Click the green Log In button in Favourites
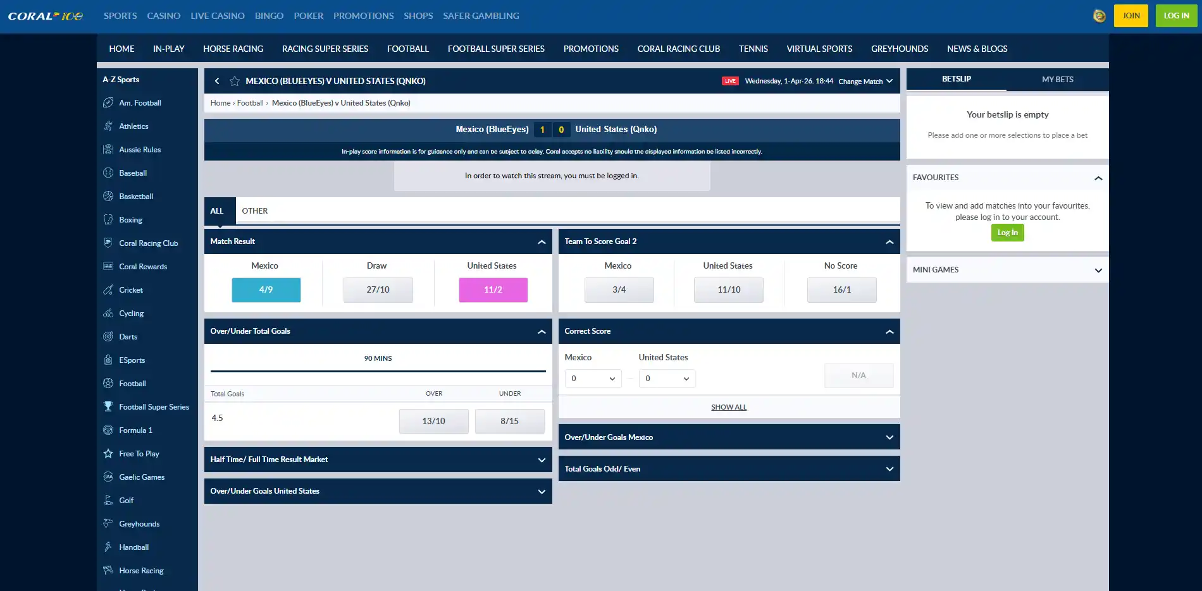Viewport: 1202px width, 591px height. 1008,233
